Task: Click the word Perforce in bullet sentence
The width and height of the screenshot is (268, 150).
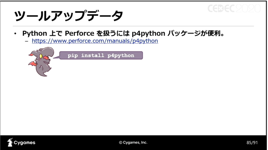Action: pos(80,33)
